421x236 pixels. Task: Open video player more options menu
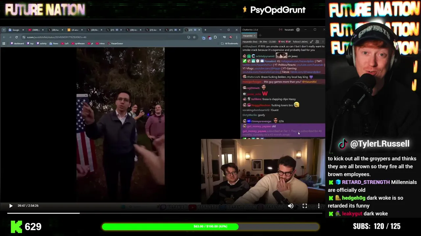(319, 206)
